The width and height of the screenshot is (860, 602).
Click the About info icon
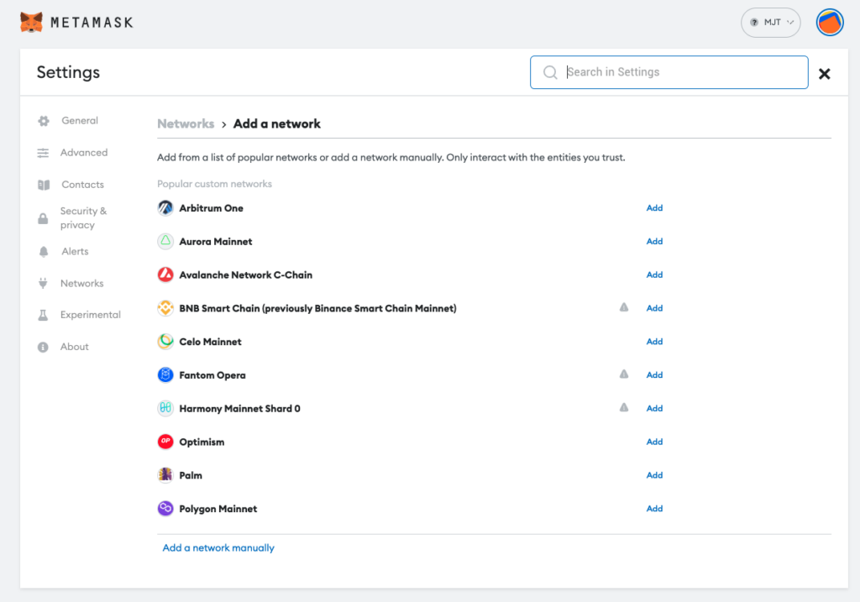coord(43,347)
